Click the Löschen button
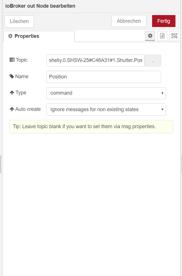182x276 pixels. [x=19, y=21]
